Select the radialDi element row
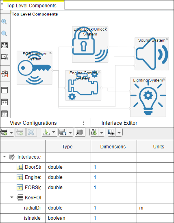 [x=87, y=208]
